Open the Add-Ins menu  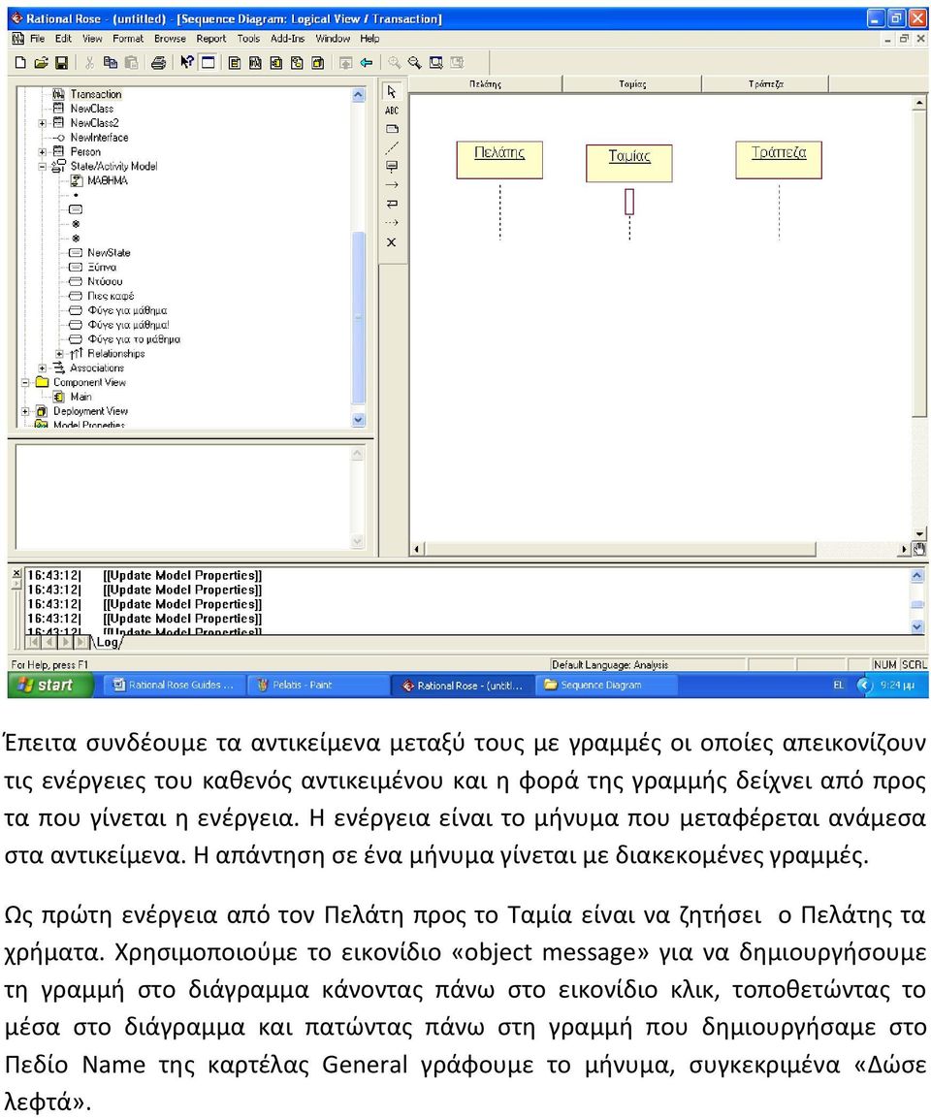pos(287,39)
